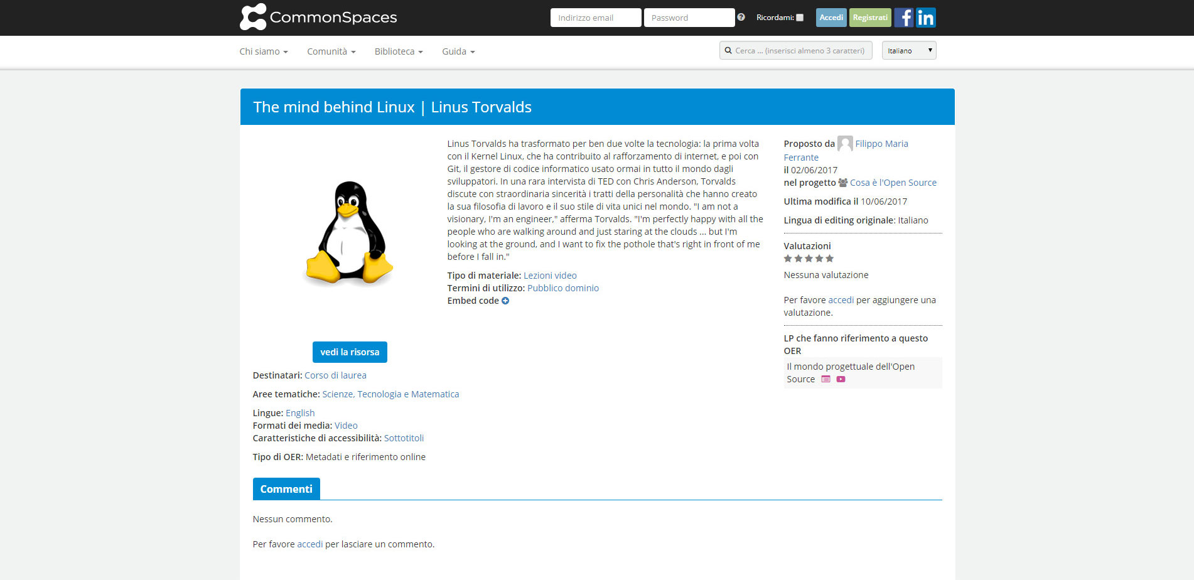Click the Embed code label
This screenshot has width=1194, height=580.
coord(473,301)
